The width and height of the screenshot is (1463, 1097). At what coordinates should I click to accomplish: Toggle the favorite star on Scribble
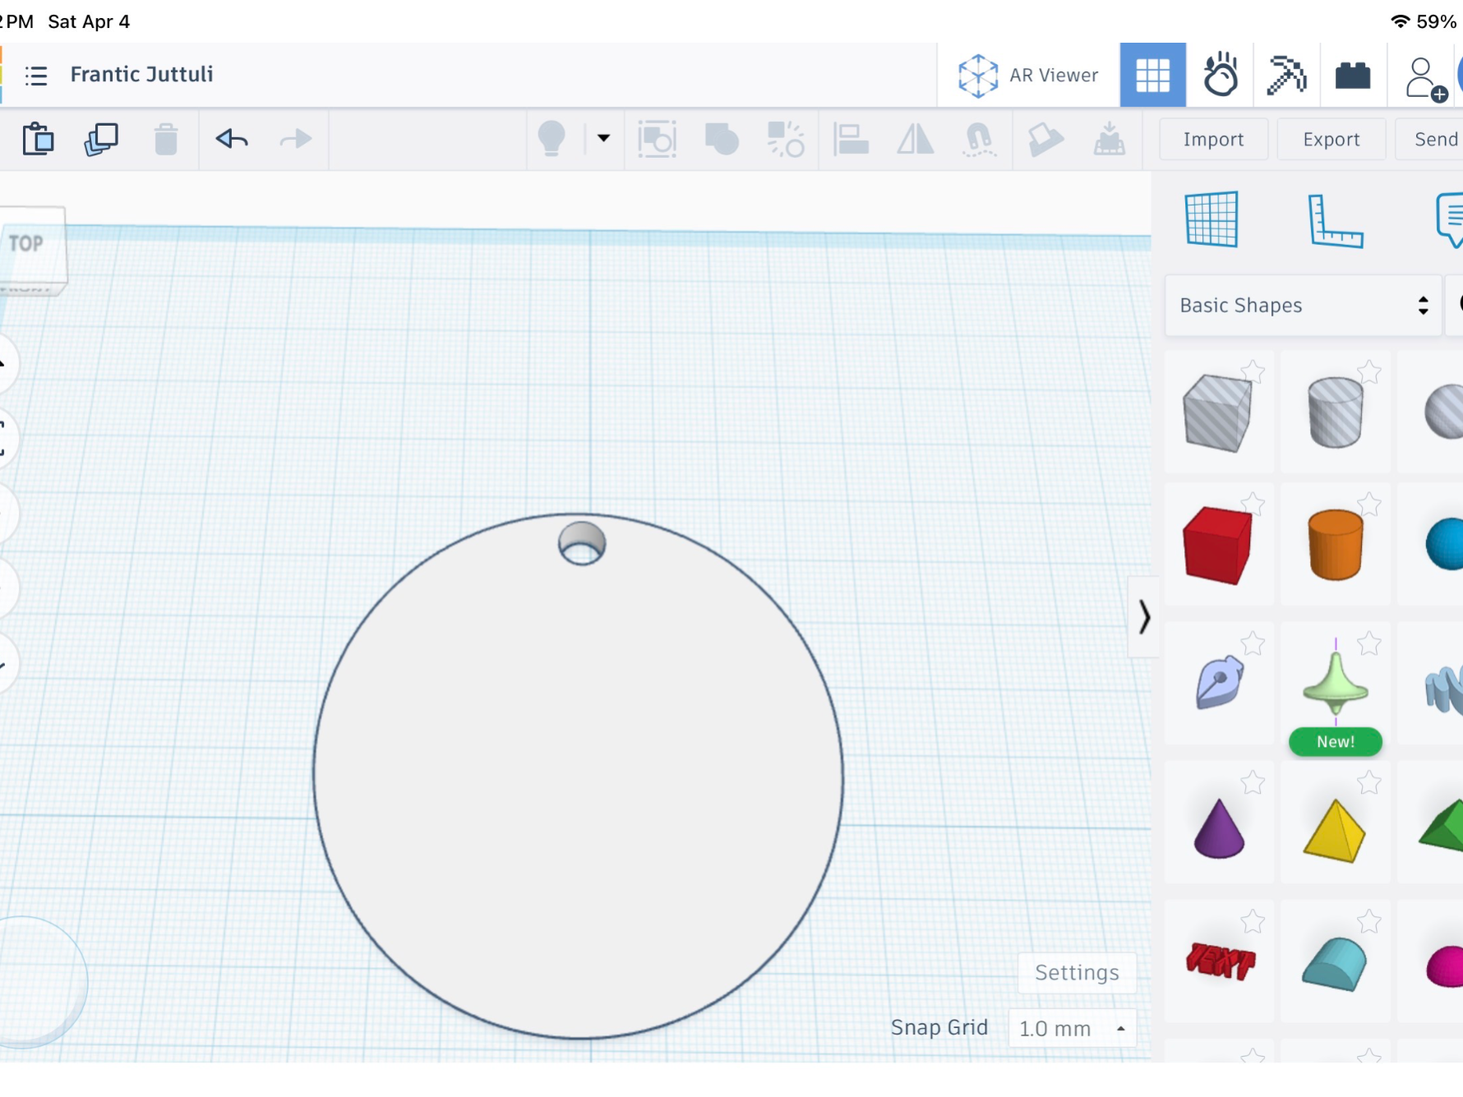tap(1253, 643)
